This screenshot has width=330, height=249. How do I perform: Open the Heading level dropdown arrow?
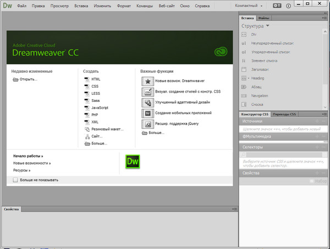point(249,78)
